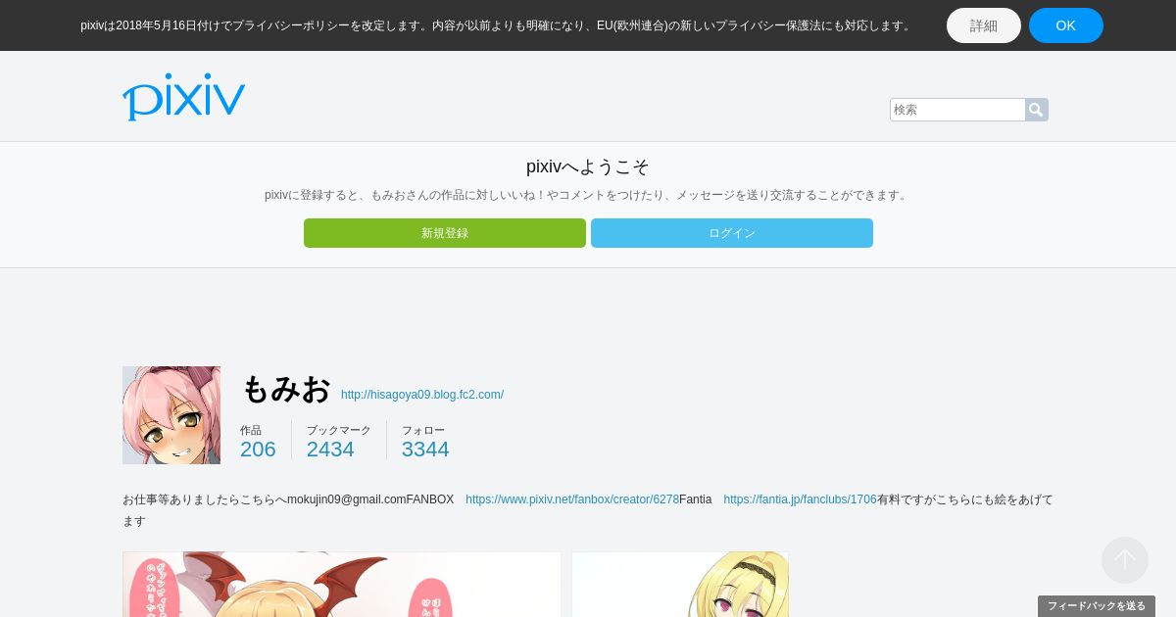Viewport: 1176px width, 617px height.
Task: Open the フォロー count 3344
Action: (425, 449)
